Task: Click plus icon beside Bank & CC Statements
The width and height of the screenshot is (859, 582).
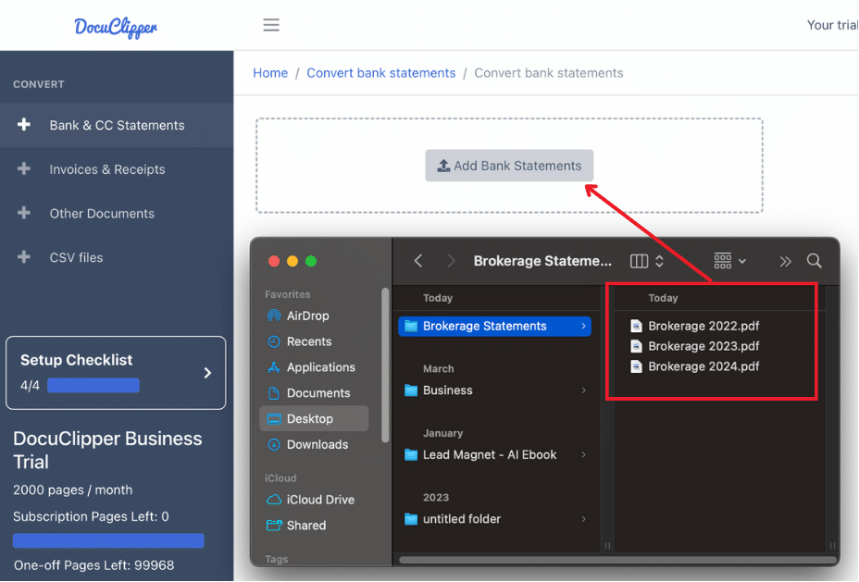Action: click(x=23, y=125)
